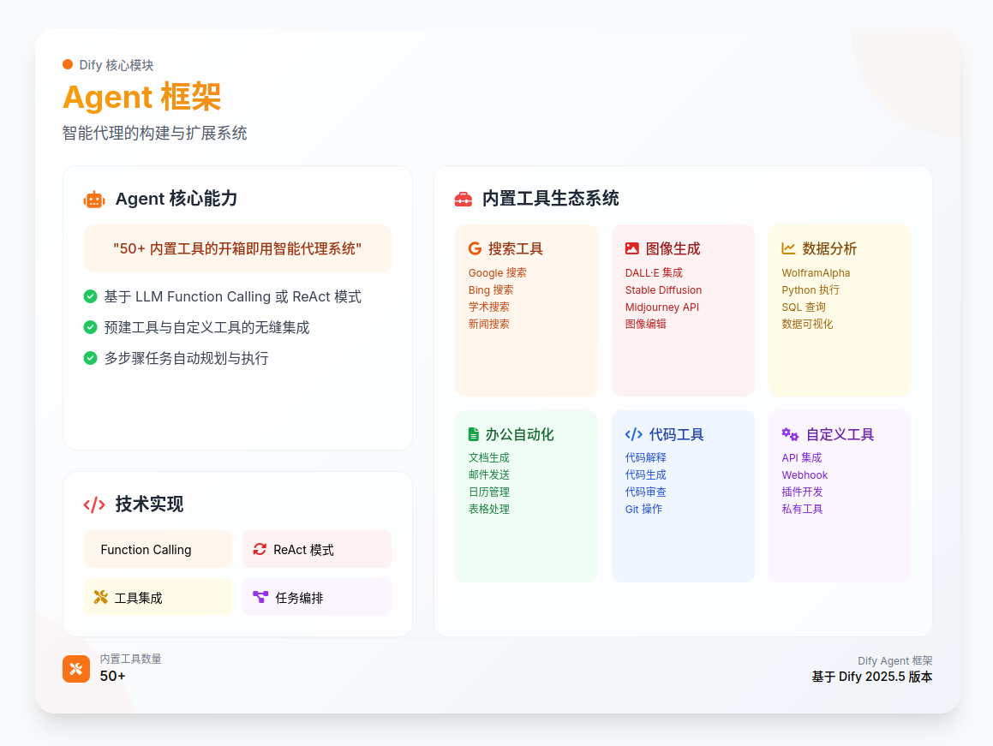Screen dimensions: 993x746
Task: Click the green check beside 基于 LLM Function Calling
Action: 91,296
